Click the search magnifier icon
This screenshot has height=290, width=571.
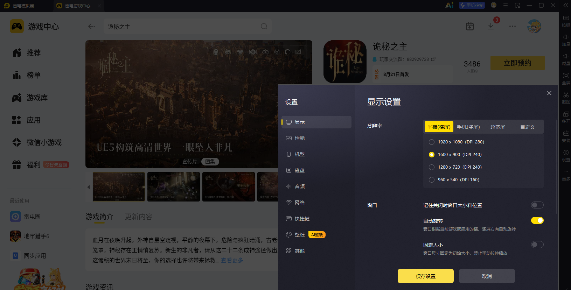coord(264,26)
